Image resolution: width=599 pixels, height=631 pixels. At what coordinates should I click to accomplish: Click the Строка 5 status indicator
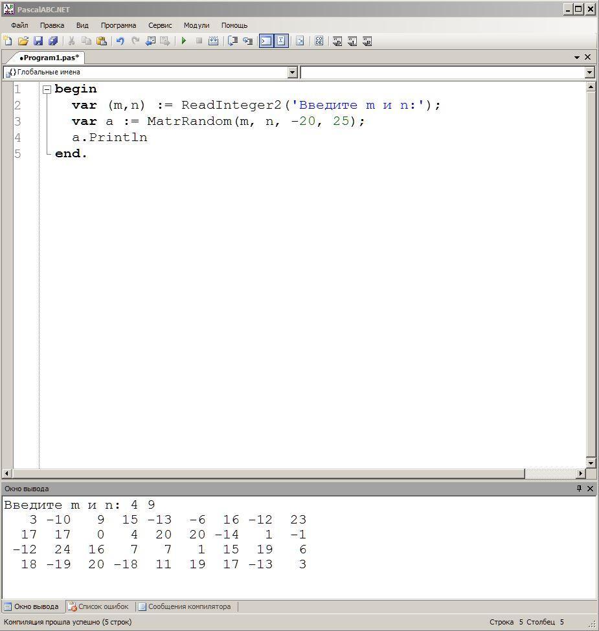[x=506, y=622]
